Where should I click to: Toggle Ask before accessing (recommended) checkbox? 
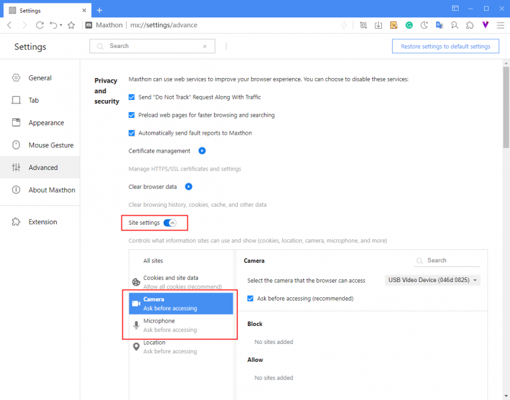coord(250,299)
